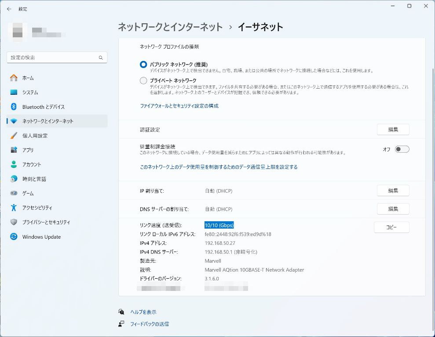The width and height of the screenshot is (435, 337).
Task: Open Windows Update icon in sidebar
Action: click(x=14, y=237)
